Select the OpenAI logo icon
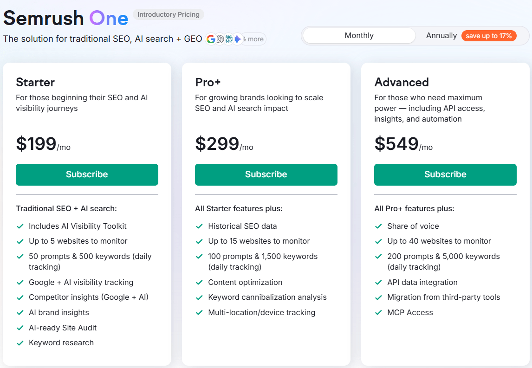Image resolution: width=532 pixels, height=368 pixels. (220, 39)
